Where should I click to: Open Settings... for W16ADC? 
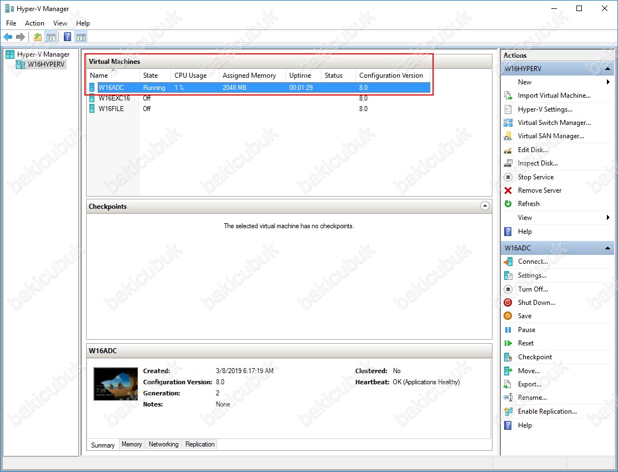[x=532, y=275]
